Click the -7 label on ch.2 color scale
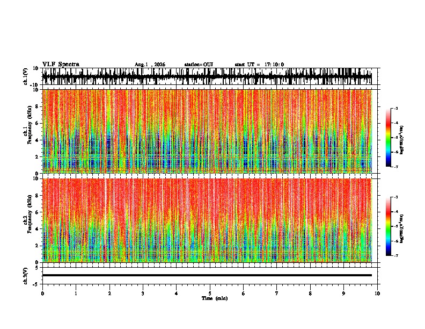The height and width of the screenshot is (329, 425). 396,256
